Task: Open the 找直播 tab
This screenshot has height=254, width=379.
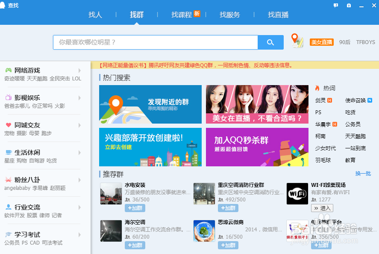Action: pyautogui.click(x=278, y=15)
